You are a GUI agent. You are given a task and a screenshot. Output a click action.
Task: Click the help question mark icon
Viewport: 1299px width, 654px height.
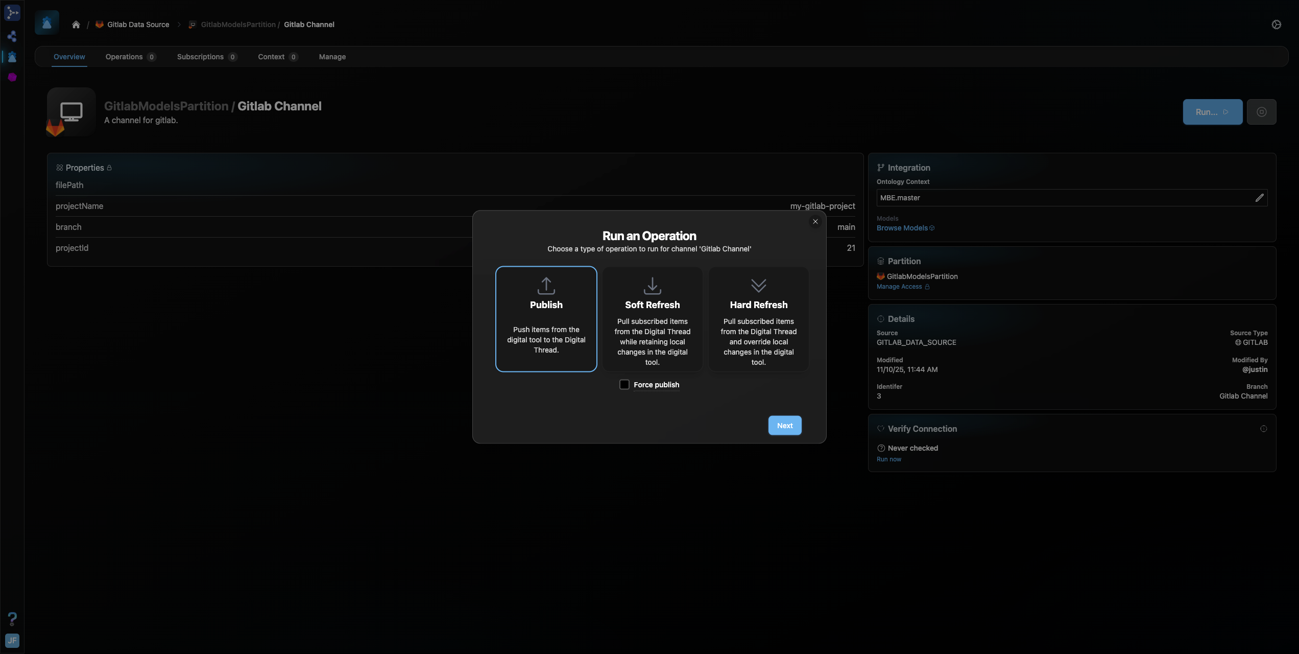(x=12, y=619)
